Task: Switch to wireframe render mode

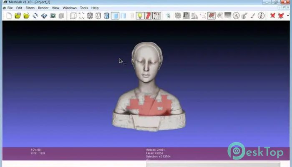Action: (90, 16)
